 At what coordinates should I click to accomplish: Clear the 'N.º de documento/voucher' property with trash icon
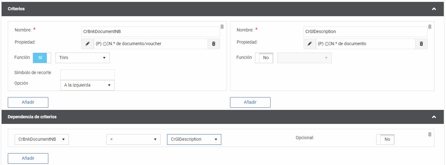pyautogui.click(x=214, y=44)
